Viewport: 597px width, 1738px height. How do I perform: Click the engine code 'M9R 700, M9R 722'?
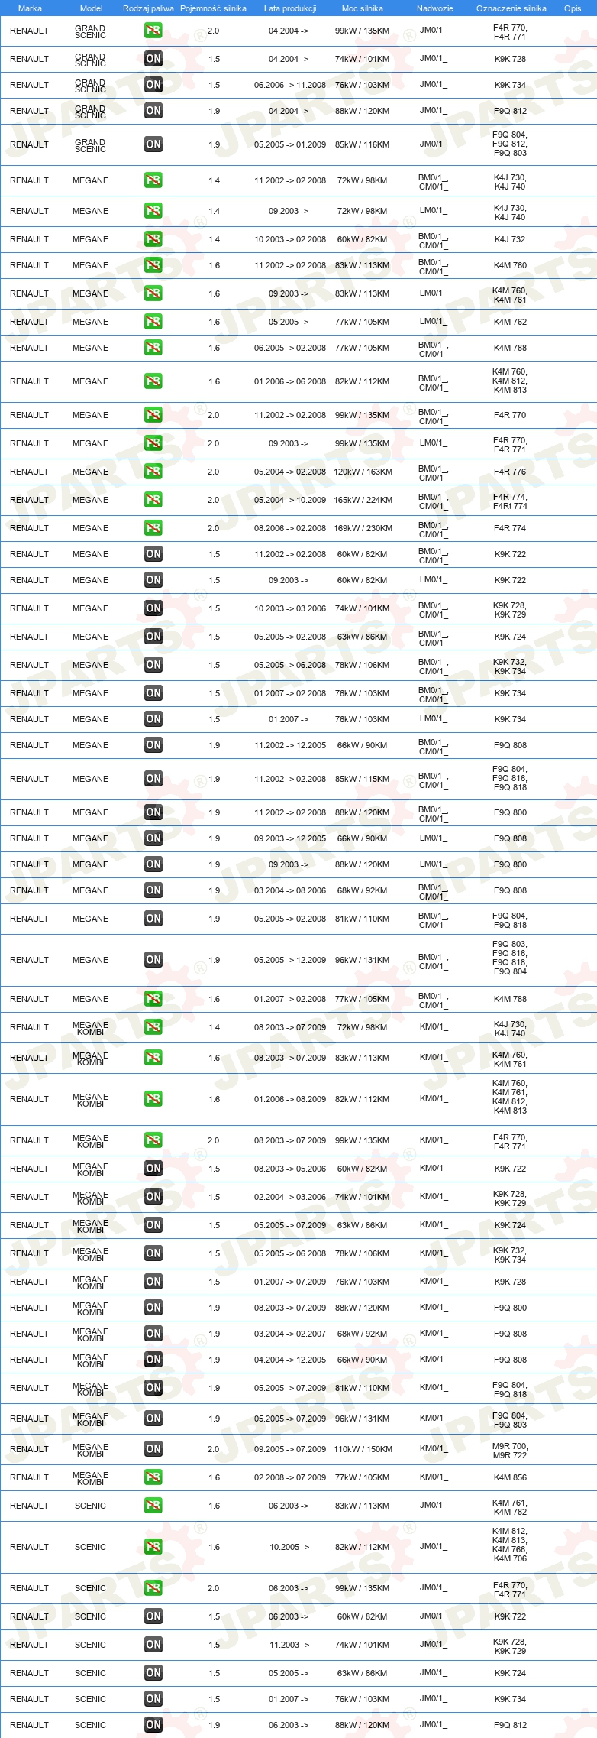(510, 1449)
